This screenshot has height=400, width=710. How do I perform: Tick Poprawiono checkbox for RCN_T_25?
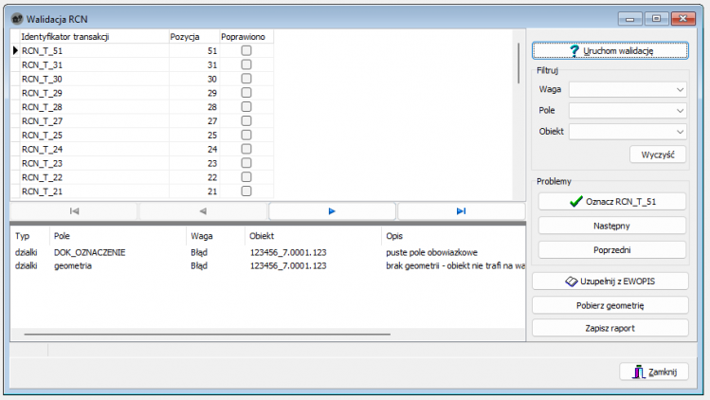pos(246,135)
